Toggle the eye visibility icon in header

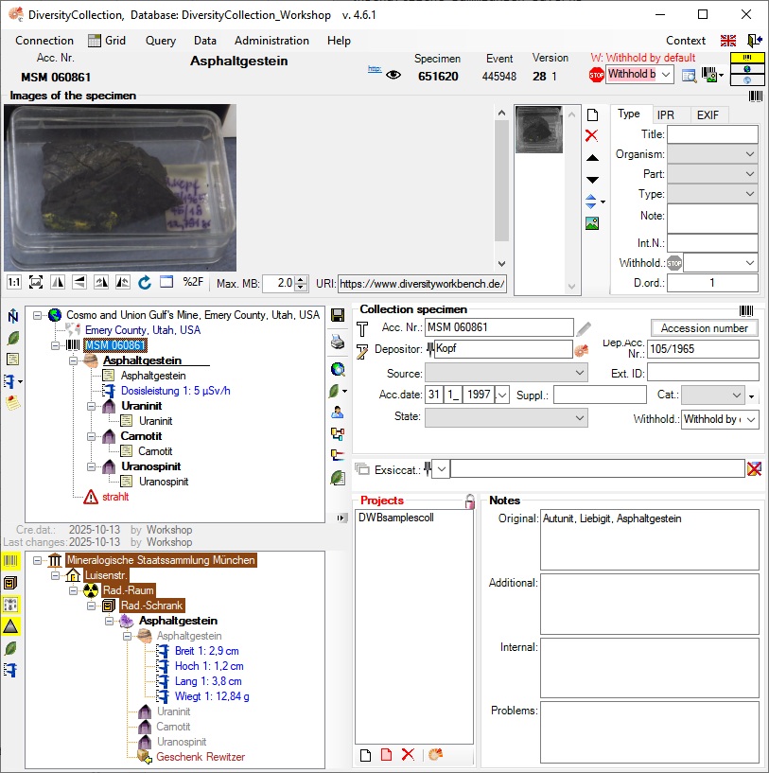[x=393, y=75]
